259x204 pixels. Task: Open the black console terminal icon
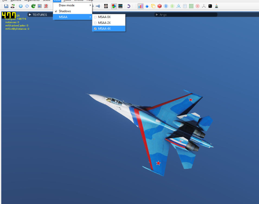click(x=210, y=6)
